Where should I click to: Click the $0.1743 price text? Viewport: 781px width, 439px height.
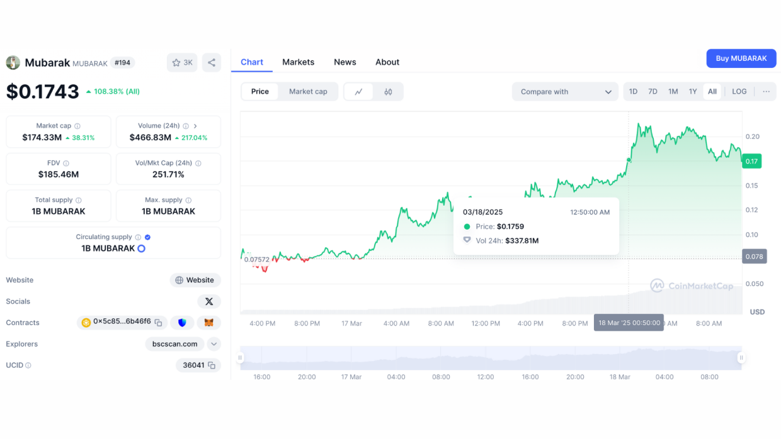point(43,92)
